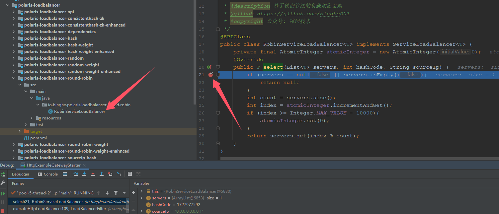Viewport: 499px width, 214px height.
Task: Click the Step Over debugger icon
Action: pos(76,174)
